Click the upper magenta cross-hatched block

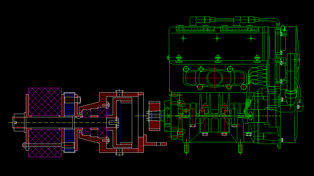coord(45,101)
